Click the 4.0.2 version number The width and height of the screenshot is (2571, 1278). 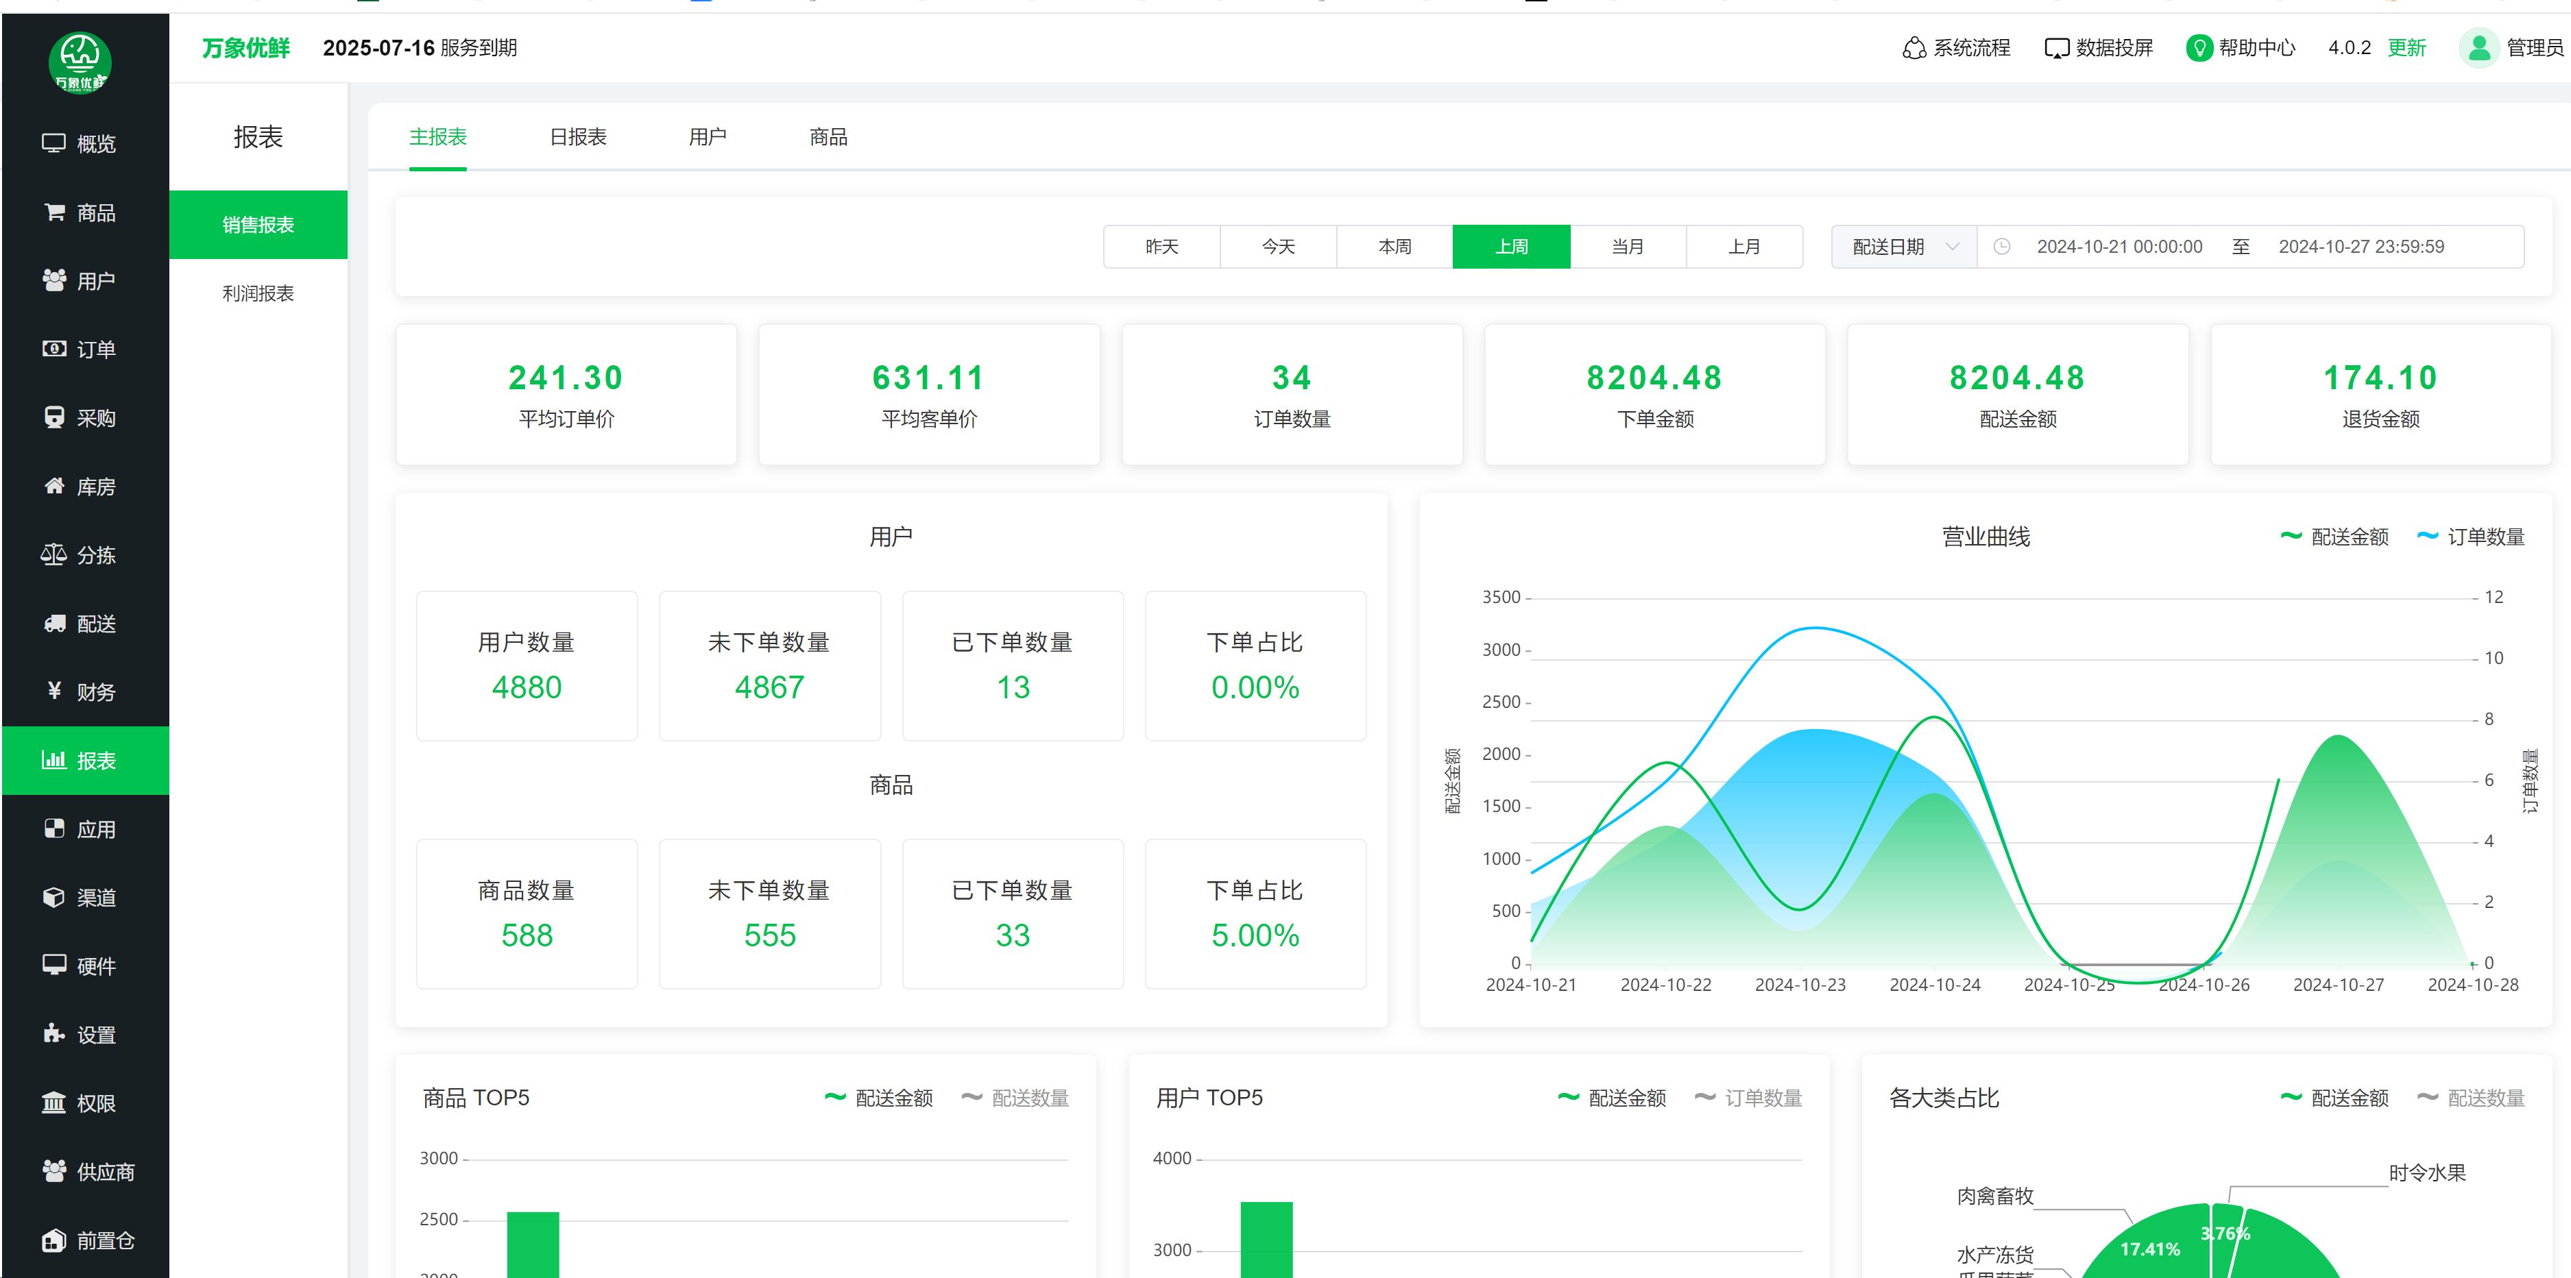coord(2350,48)
